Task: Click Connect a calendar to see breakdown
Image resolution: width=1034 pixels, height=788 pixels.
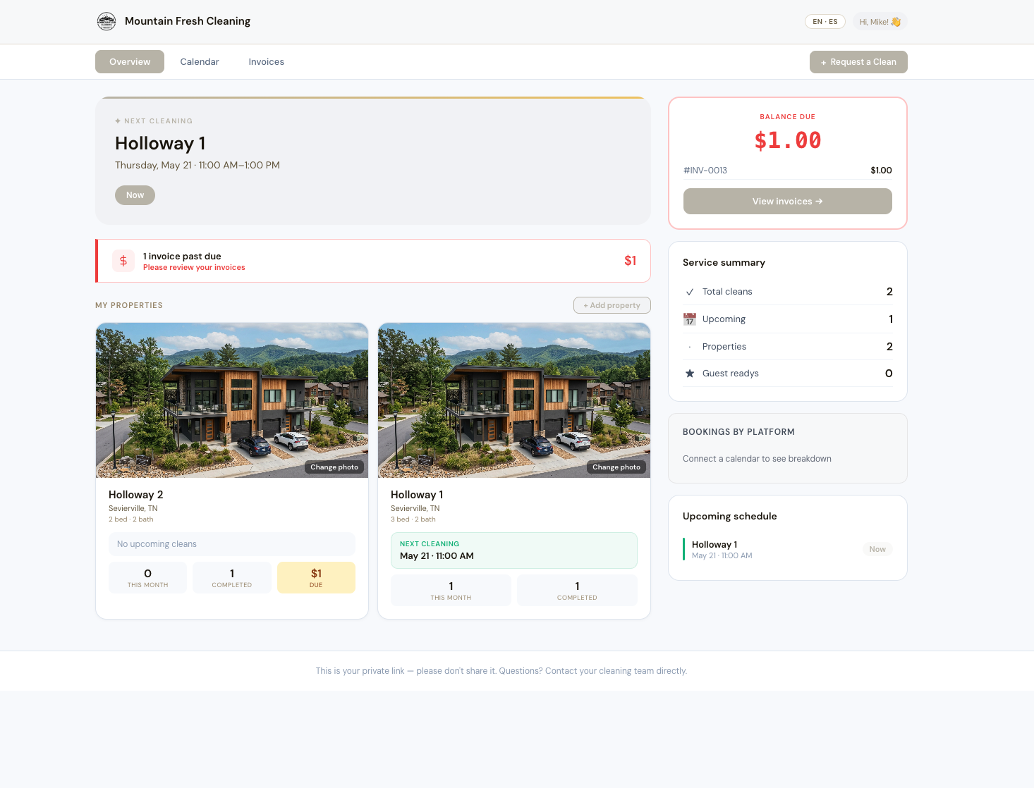Action: click(757, 459)
